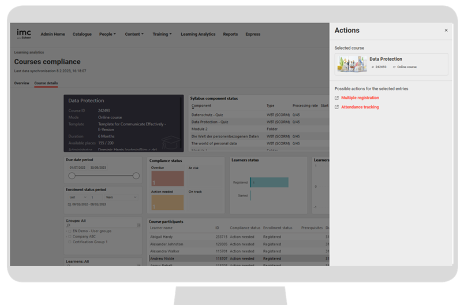Open the Multiple registration link
The width and height of the screenshot is (464, 305).
[x=360, y=98]
